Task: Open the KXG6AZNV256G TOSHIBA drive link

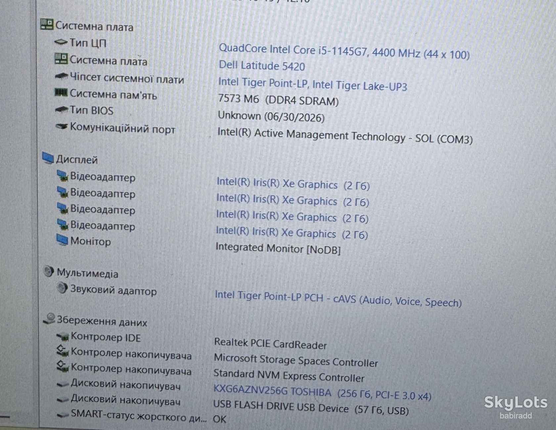Action: tap(322, 393)
